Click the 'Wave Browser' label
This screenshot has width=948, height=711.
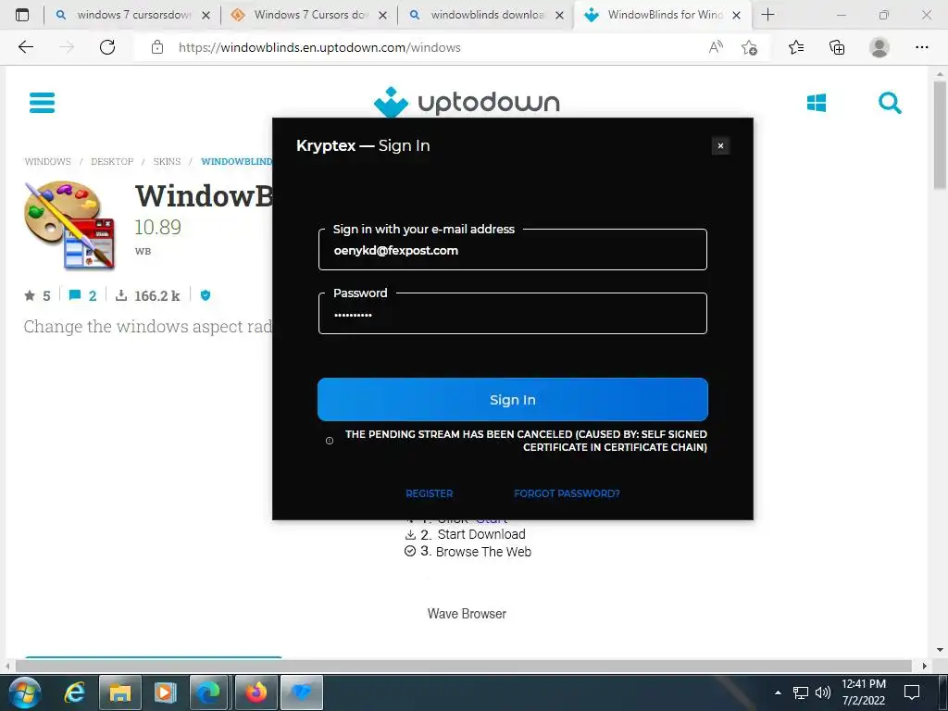(467, 614)
